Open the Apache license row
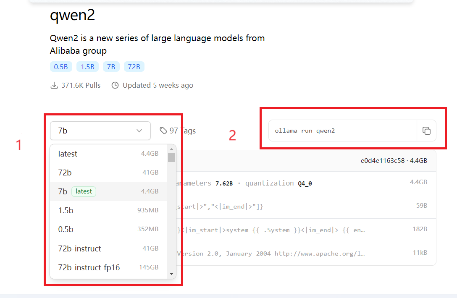Screen dimensions: 457x298 click(x=306, y=254)
